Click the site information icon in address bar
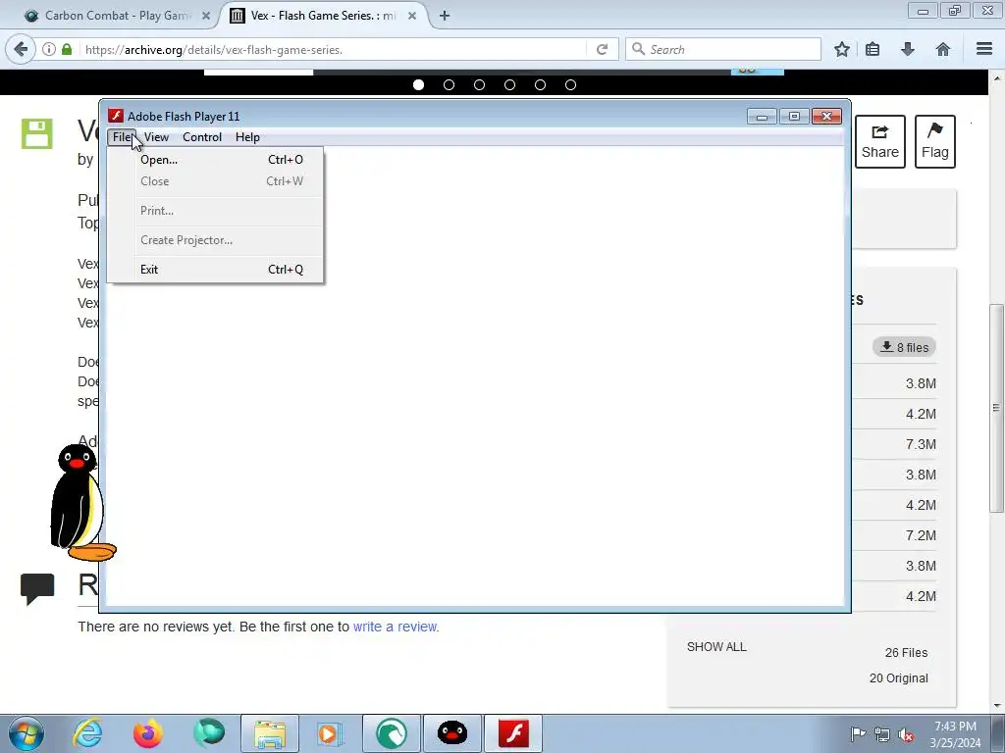The image size is (1005, 753). pos(49,49)
